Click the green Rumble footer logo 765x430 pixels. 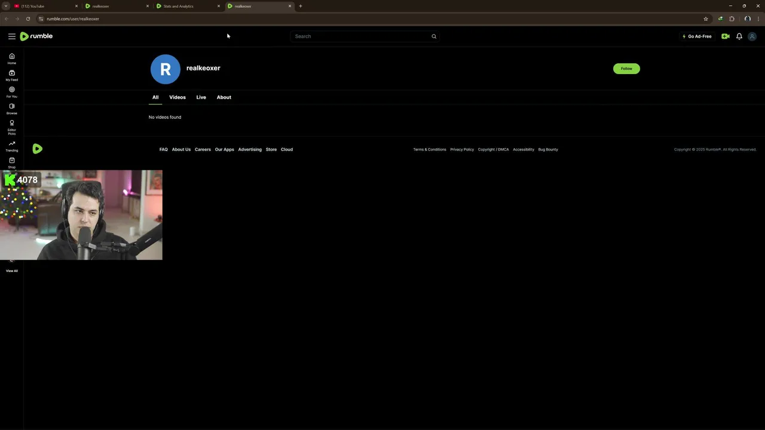pyautogui.click(x=38, y=149)
